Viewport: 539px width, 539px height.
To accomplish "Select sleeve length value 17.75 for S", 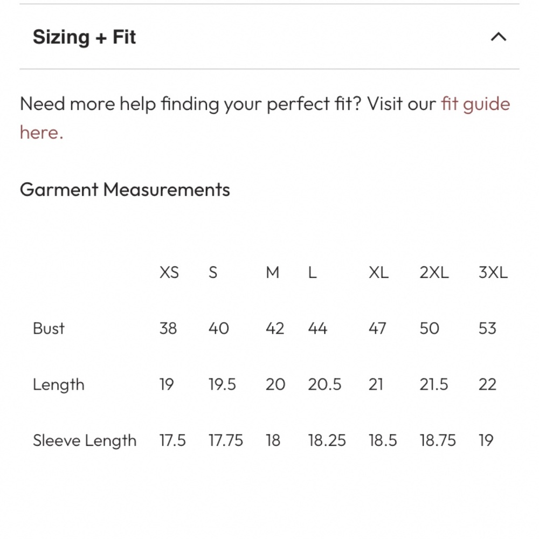I will coord(226,440).
